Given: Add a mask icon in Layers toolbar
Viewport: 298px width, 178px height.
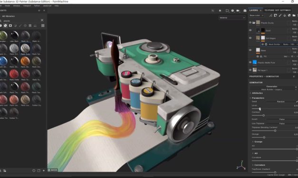Looking at the screenshot, I should pyautogui.click(x=275, y=16).
